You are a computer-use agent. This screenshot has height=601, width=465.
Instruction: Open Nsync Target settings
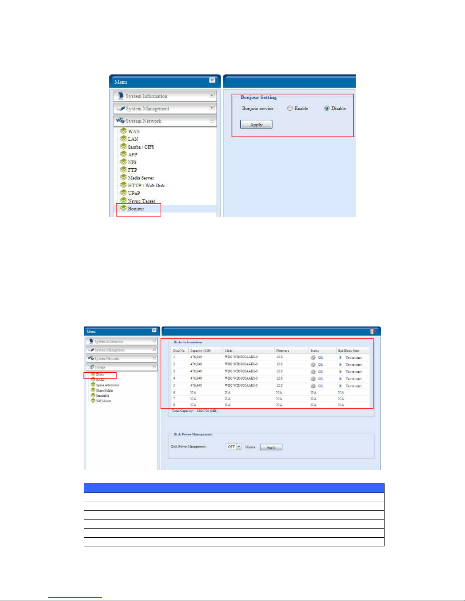[x=141, y=201]
